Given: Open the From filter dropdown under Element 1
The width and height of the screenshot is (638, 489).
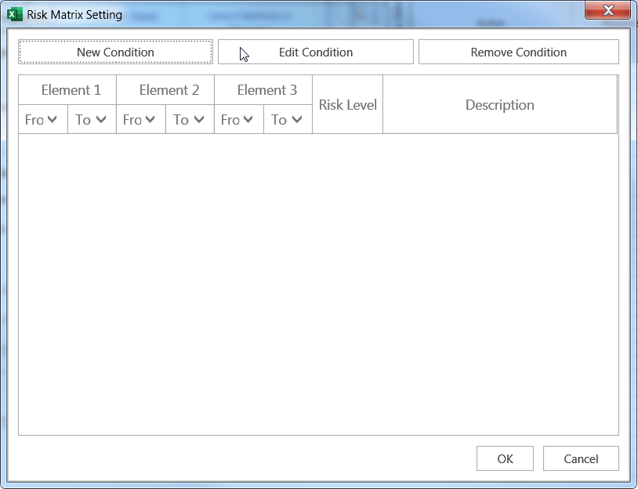Looking at the screenshot, I should pyautogui.click(x=53, y=120).
